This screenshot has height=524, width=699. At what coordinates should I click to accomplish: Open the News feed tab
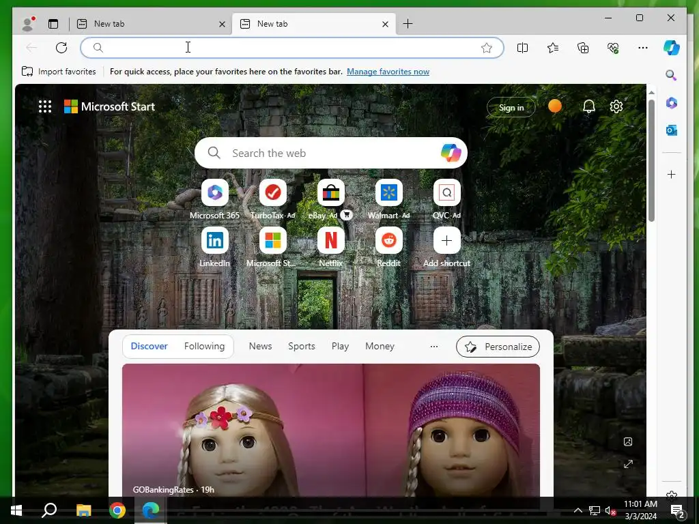tap(260, 346)
